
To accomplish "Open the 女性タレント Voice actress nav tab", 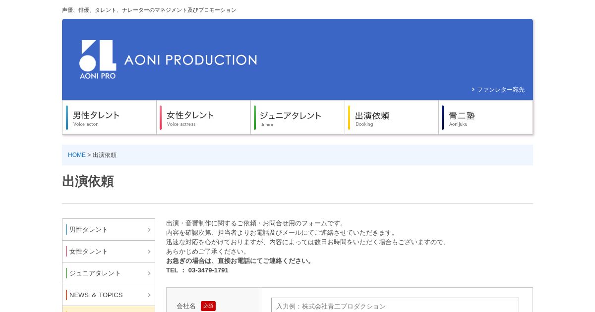I will coord(204,117).
